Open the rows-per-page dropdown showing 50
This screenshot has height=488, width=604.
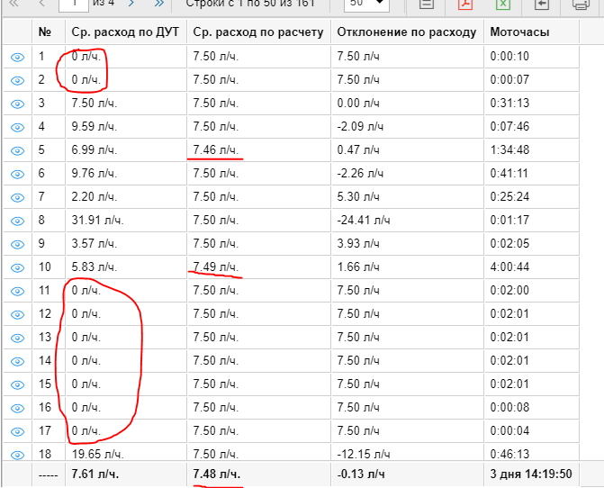pos(368,5)
